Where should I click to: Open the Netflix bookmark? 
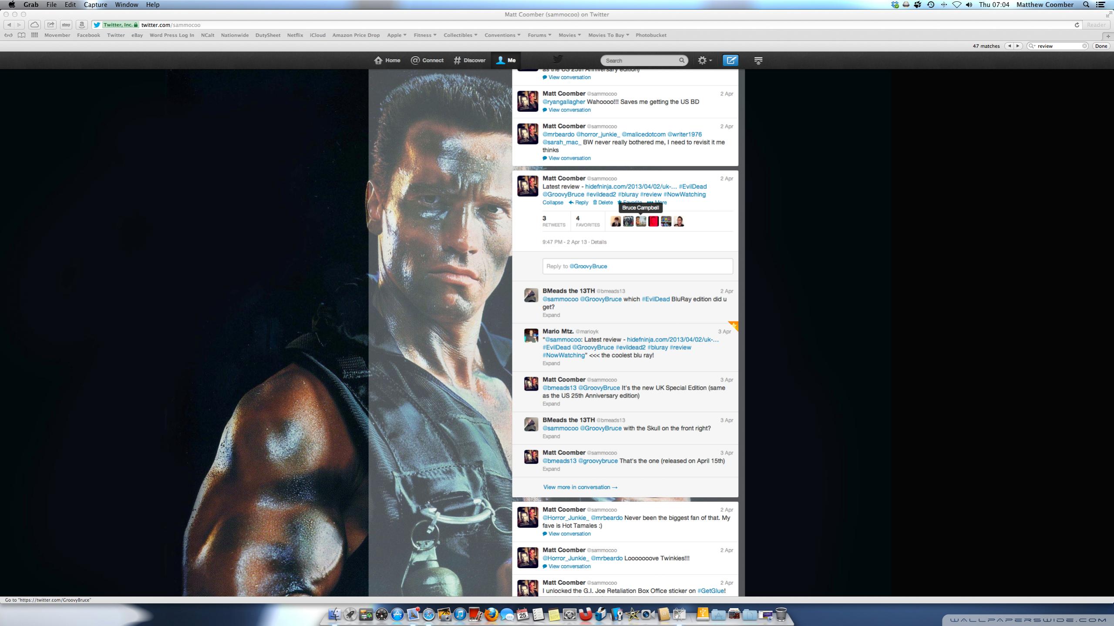coord(295,35)
